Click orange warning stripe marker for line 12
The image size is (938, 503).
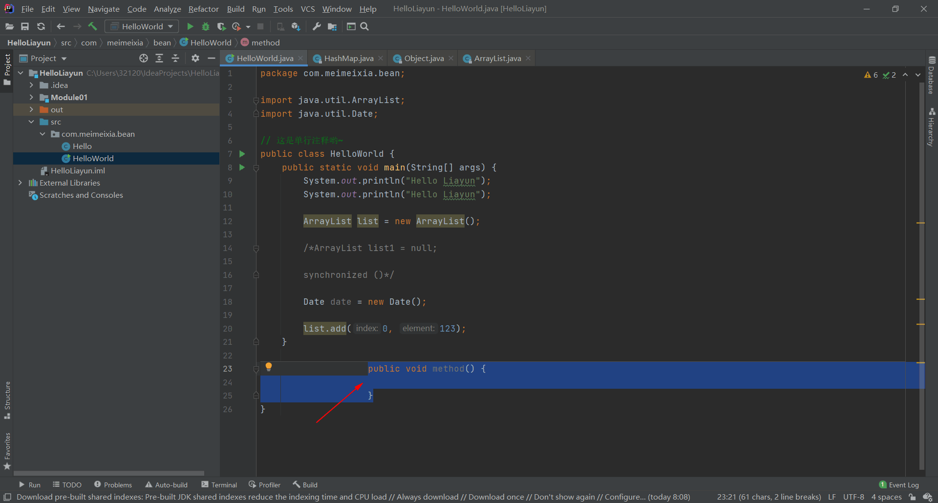tap(921, 223)
